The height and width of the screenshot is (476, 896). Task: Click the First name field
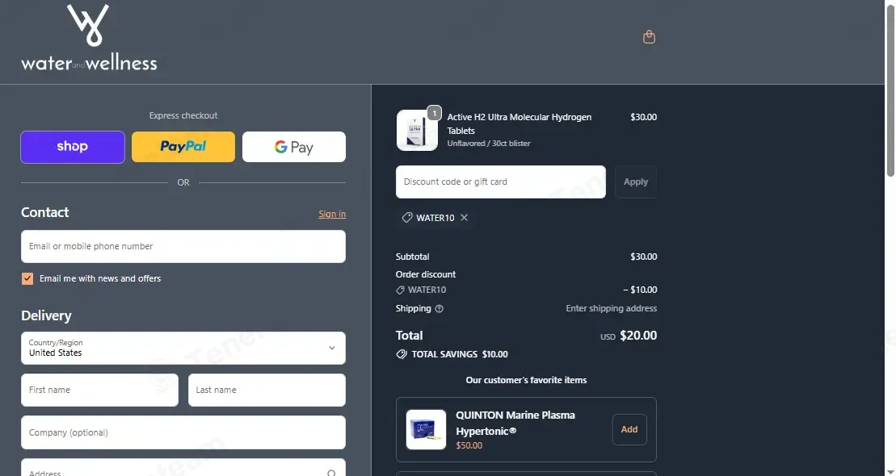pyautogui.click(x=99, y=390)
